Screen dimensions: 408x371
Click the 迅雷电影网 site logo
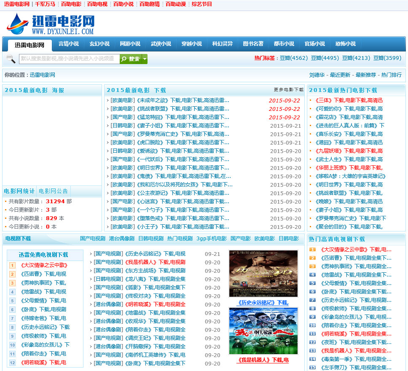pos(51,24)
